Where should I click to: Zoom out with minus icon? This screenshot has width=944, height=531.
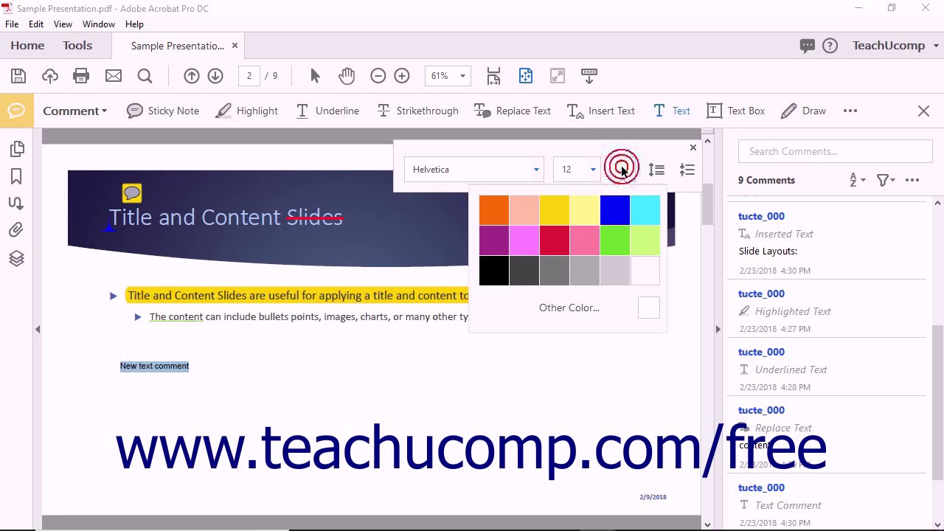point(378,76)
